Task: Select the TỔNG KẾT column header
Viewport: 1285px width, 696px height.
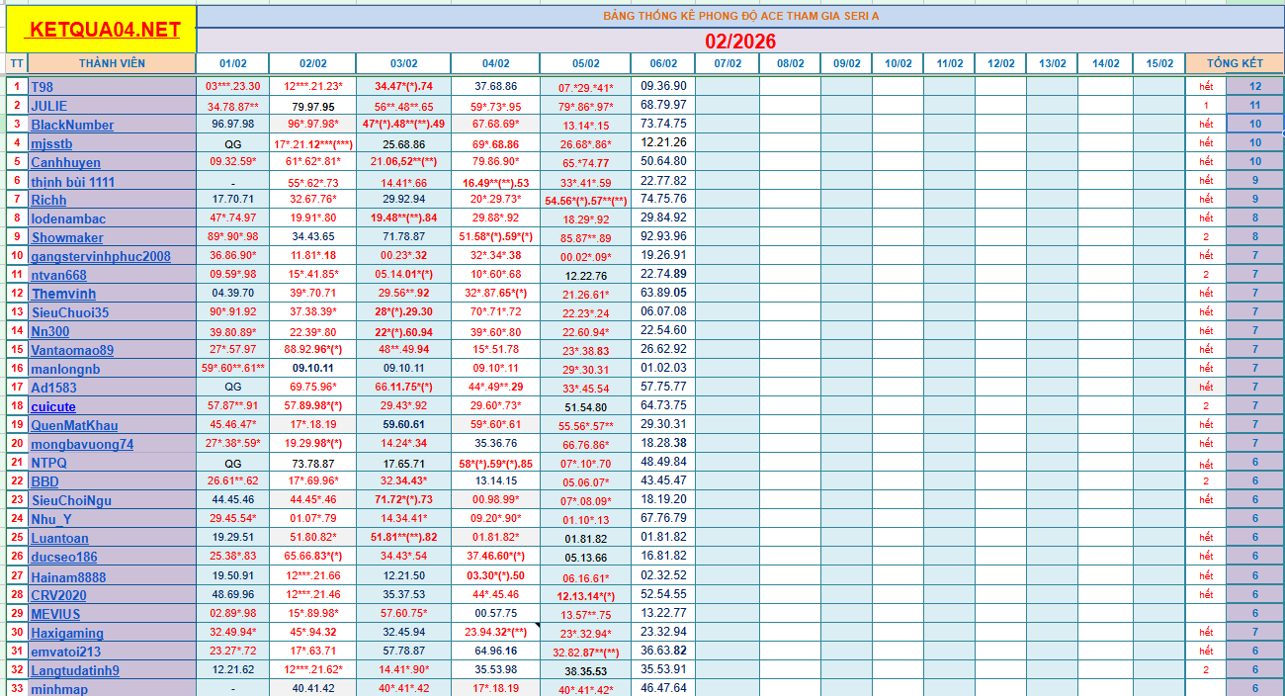Action: (x=1235, y=63)
